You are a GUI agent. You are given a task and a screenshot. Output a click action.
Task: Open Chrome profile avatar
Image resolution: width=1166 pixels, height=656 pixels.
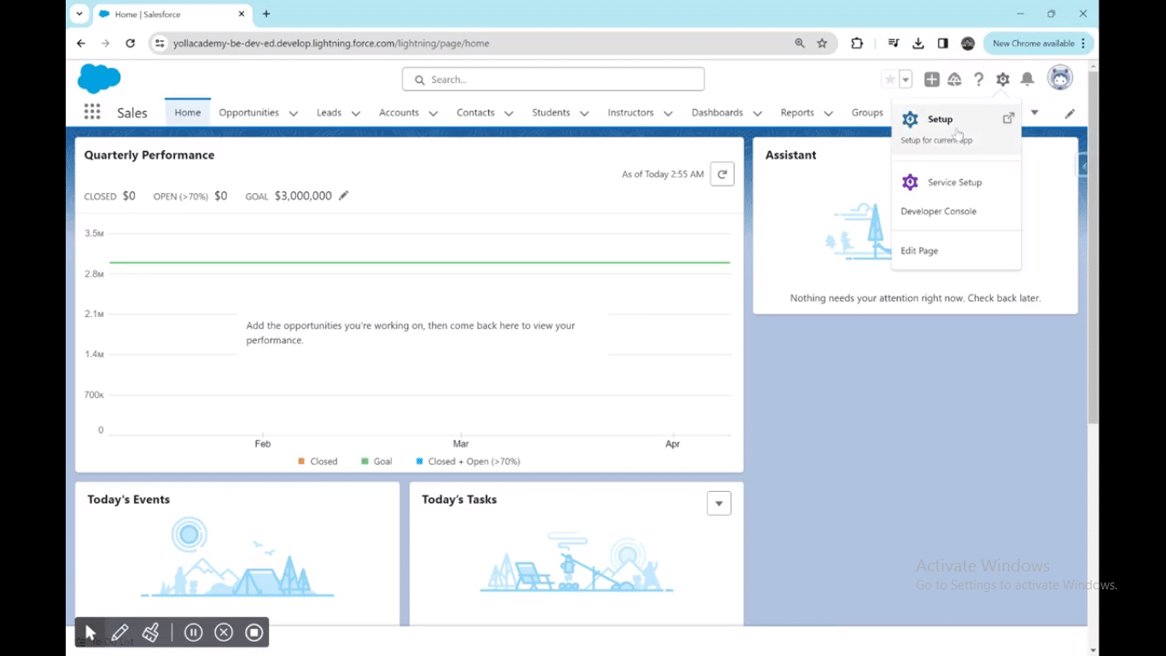coord(968,43)
